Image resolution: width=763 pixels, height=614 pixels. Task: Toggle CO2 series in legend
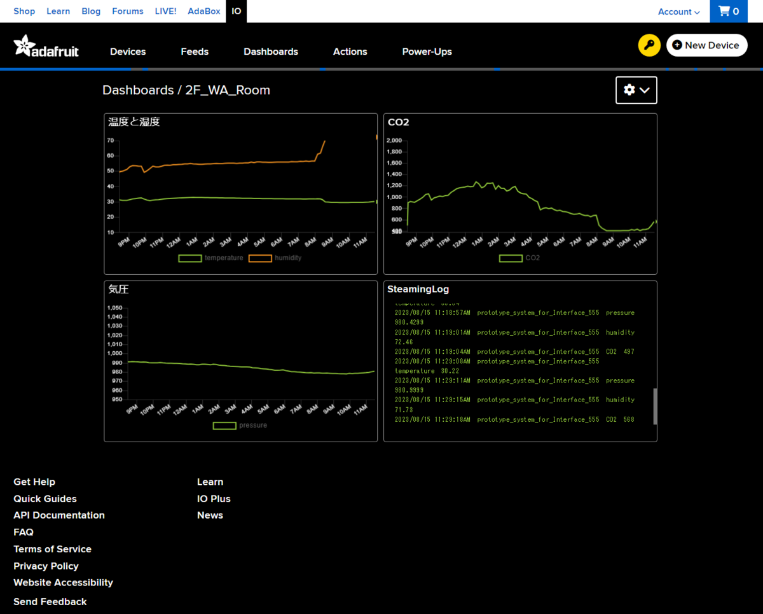[x=520, y=258]
